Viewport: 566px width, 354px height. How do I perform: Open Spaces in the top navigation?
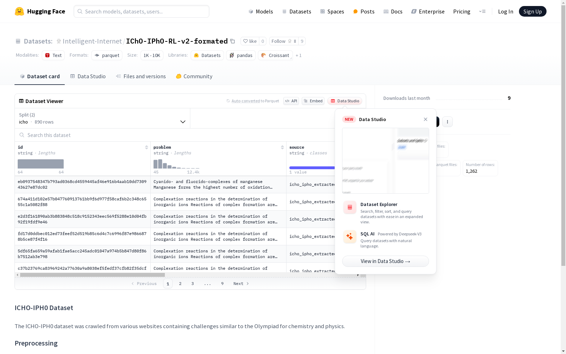point(332,11)
